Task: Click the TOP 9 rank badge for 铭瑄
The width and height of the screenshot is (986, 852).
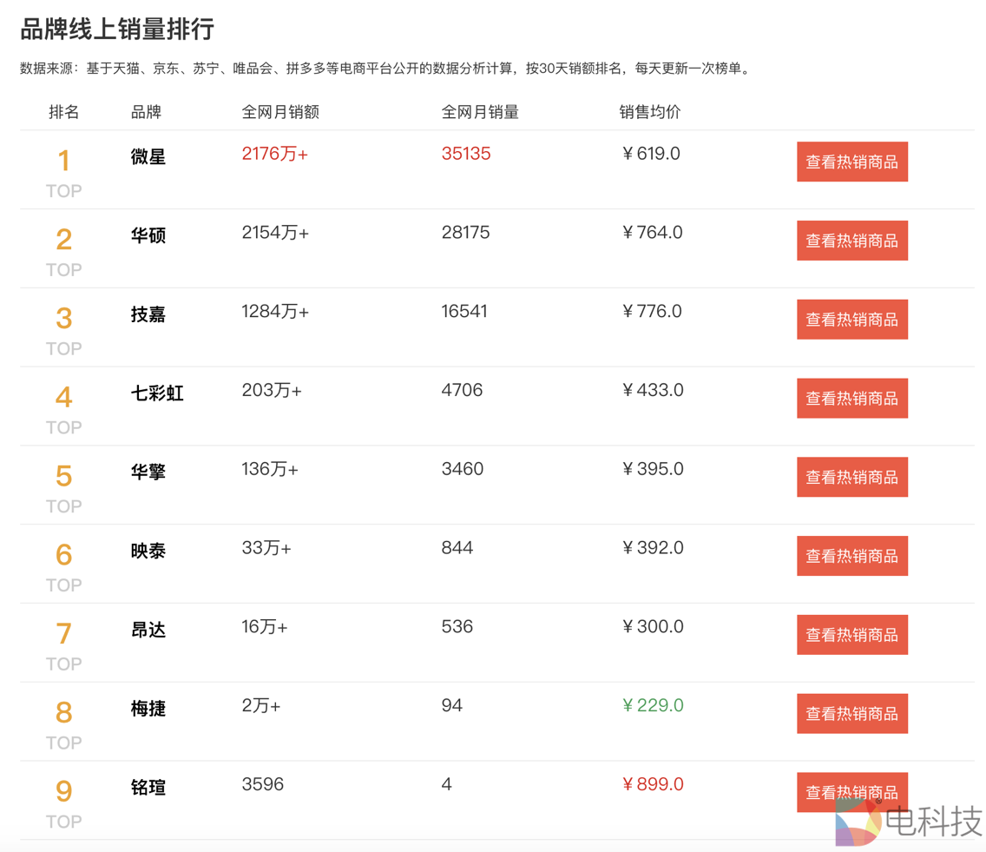Action: (x=63, y=802)
